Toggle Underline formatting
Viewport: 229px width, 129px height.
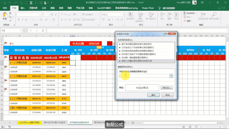26,20
